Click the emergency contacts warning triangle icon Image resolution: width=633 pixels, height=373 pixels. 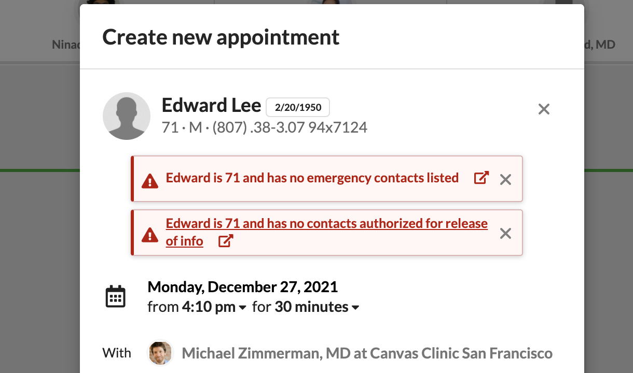click(x=150, y=181)
